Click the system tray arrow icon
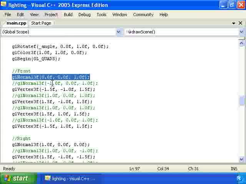 click(239, 179)
